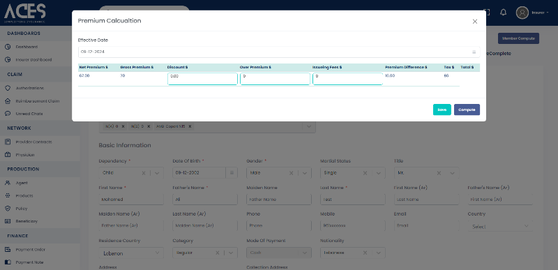558x270 pixels.
Task: Open the Residence Country dropdown
Action: tap(131, 253)
